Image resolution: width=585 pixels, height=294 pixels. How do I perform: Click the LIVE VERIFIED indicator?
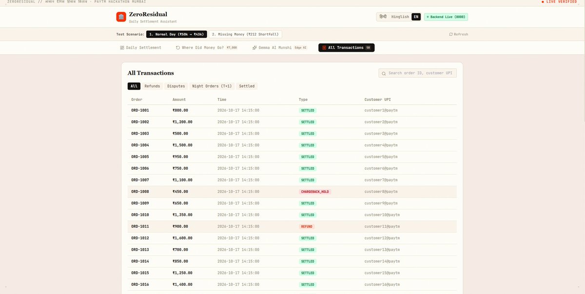559,2
